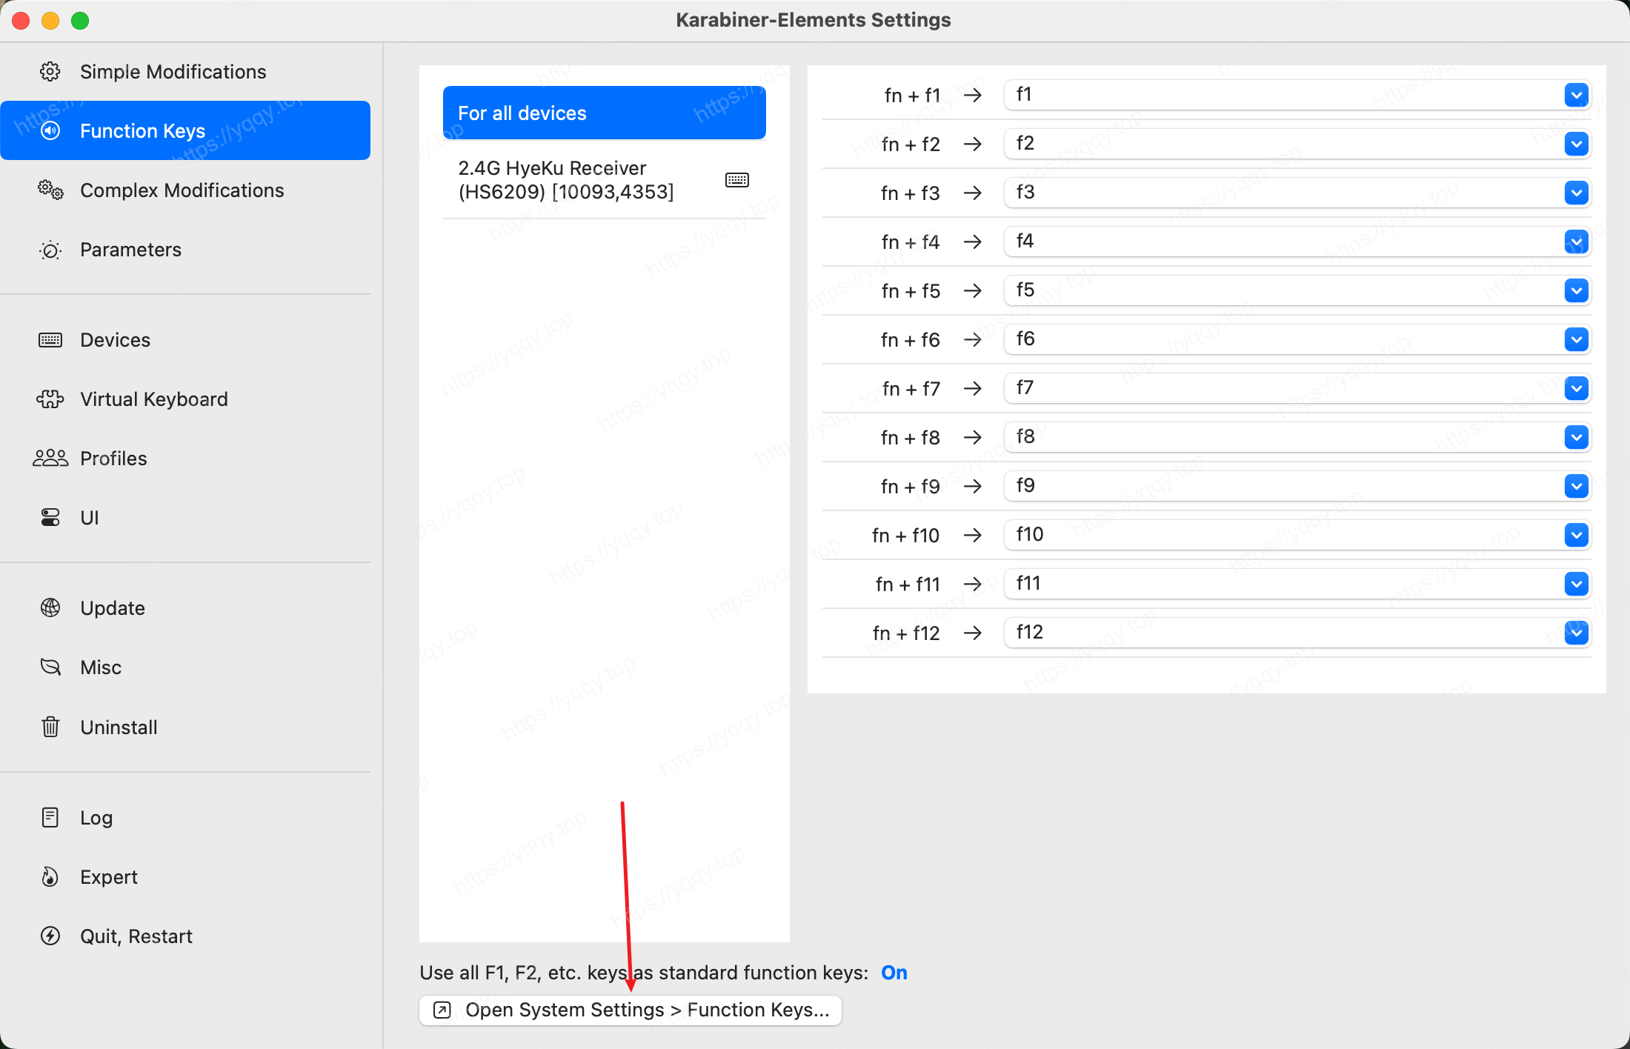Viewport: 1630px width, 1049px height.
Task: Click the Simple Modifications gear icon
Action: 50,72
